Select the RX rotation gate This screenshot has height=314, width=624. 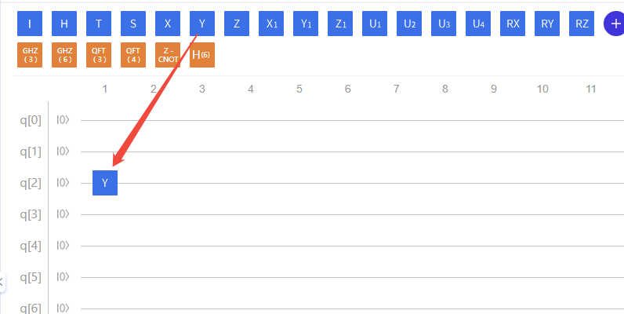click(x=513, y=24)
